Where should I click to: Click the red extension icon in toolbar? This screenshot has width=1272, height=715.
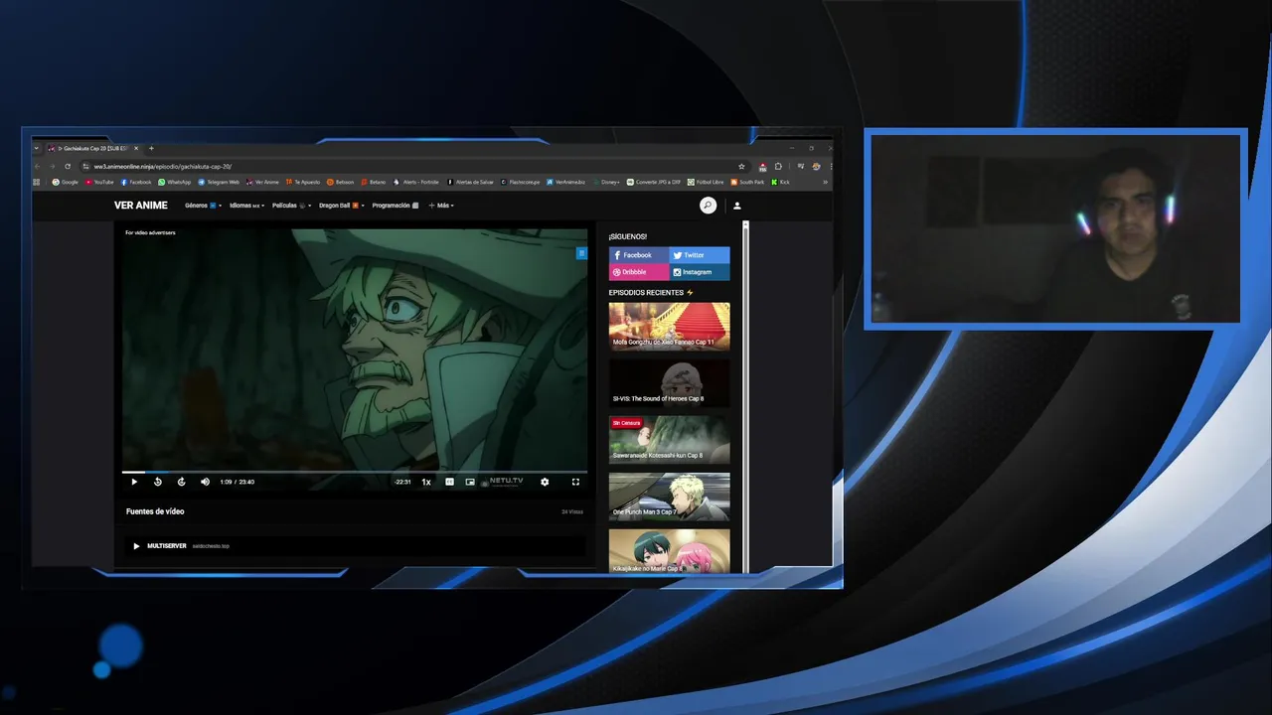[x=762, y=167]
